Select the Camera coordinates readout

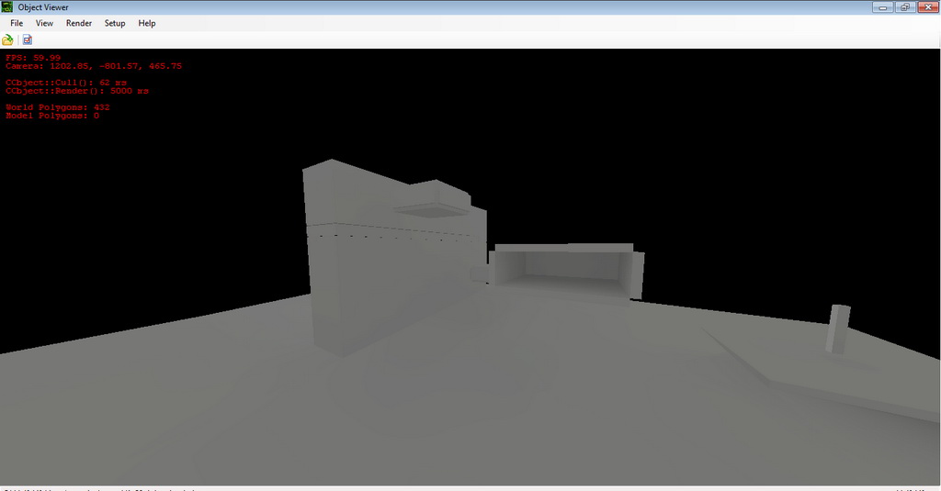(94, 66)
